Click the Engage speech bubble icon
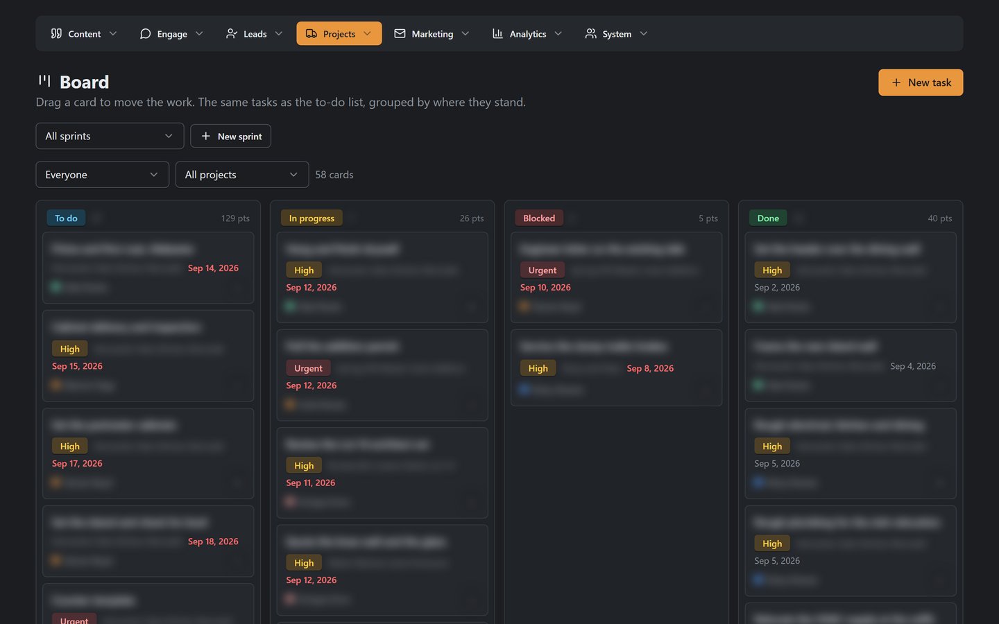 (145, 33)
